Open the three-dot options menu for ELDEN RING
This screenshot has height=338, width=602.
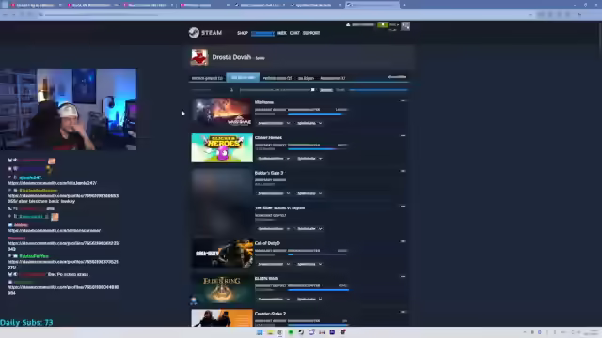(403, 276)
